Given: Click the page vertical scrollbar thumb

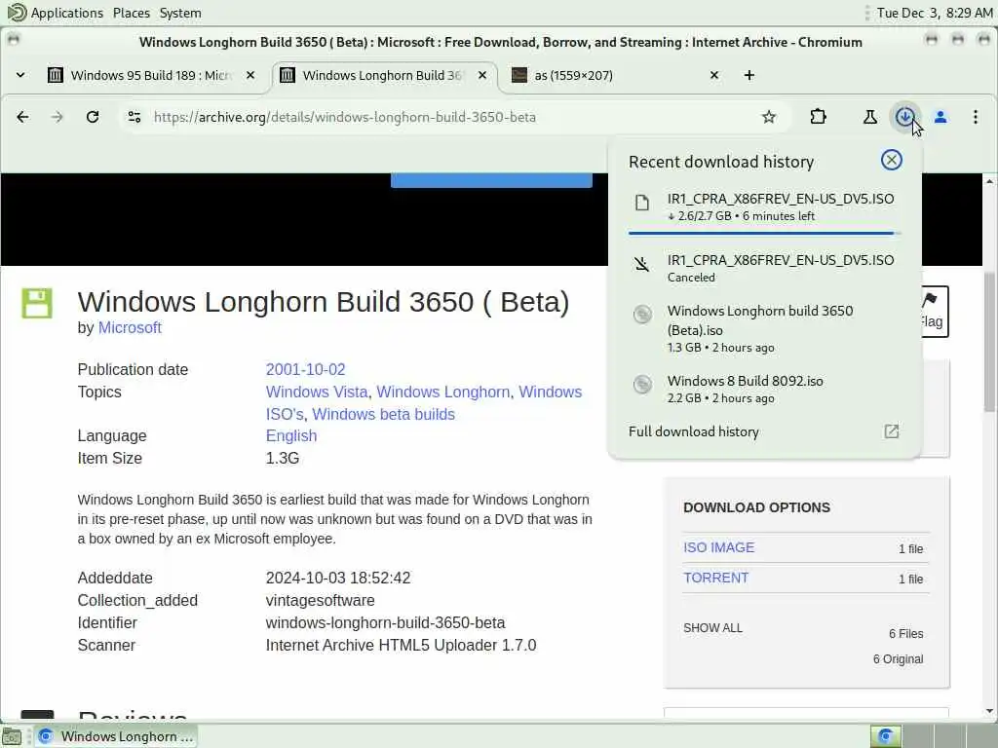Looking at the screenshot, I should pyautogui.click(x=989, y=342).
